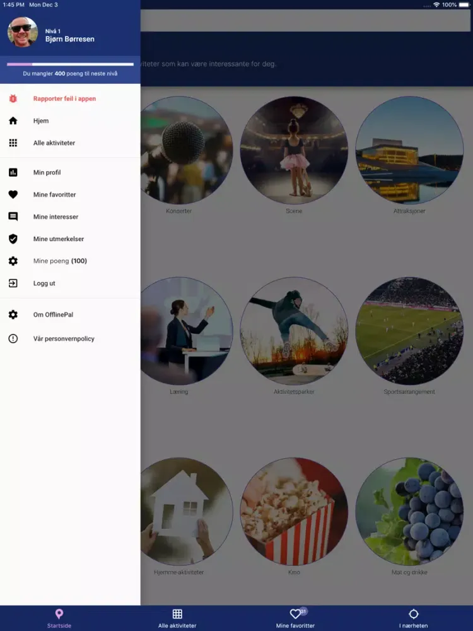The height and width of the screenshot is (631, 473).
Task: View Mine utmerkelser
Action: 70,239
